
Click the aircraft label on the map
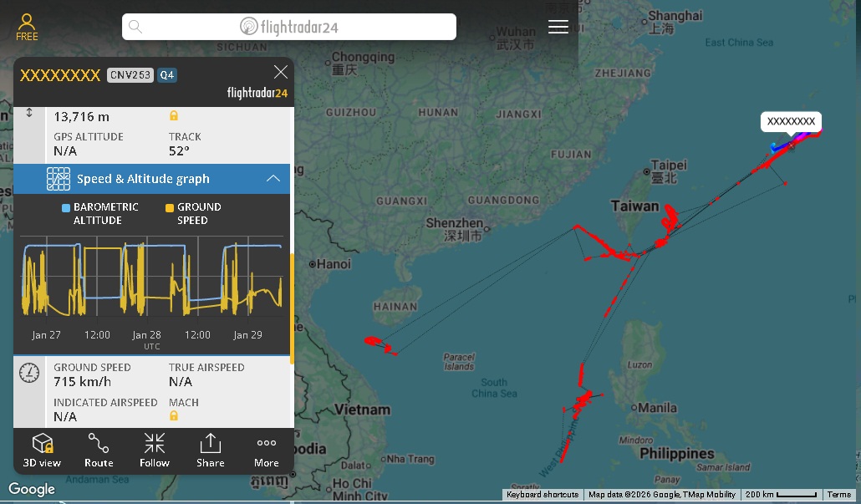[x=791, y=122]
